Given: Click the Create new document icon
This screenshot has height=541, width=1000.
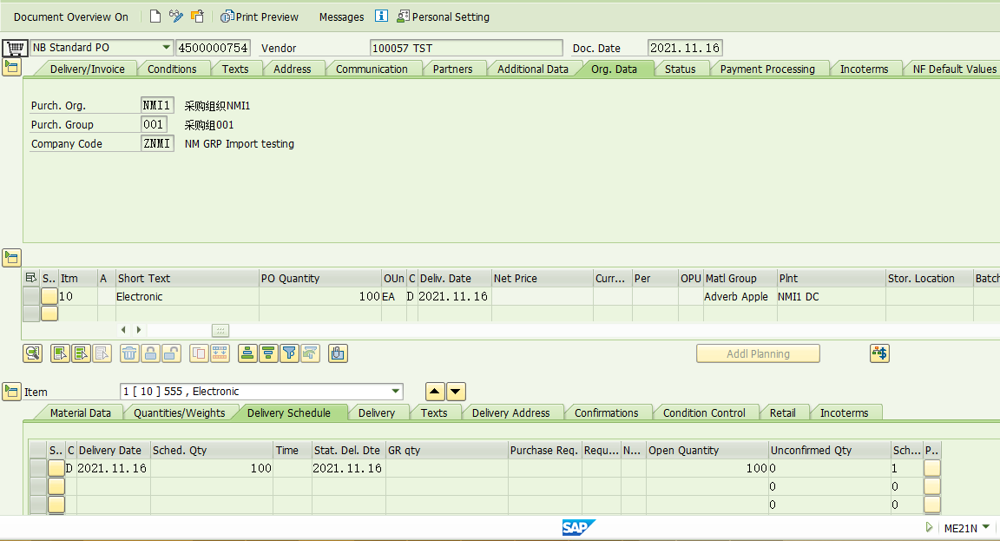Looking at the screenshot, I should pos(155,16).
